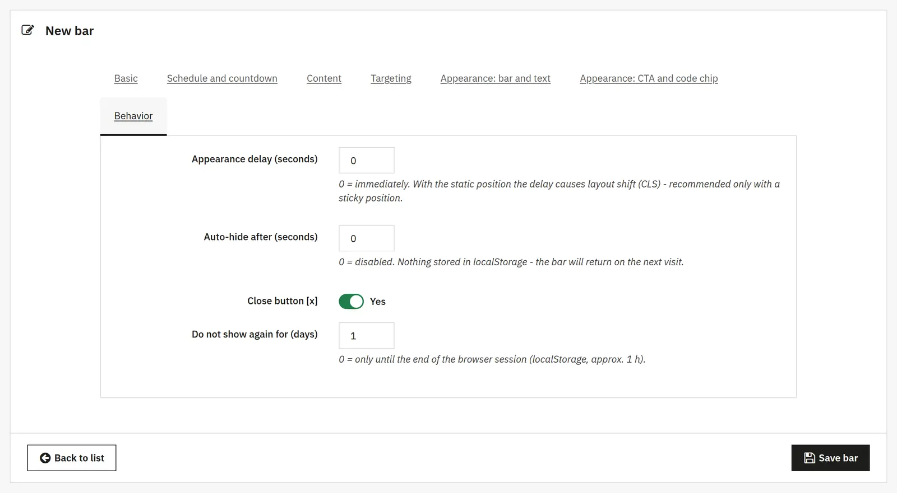Image resolution: width=897 pixels, height=493 pixels.
Task: Click the Do not show again for (days) label
Action: [x=255, y=334]
